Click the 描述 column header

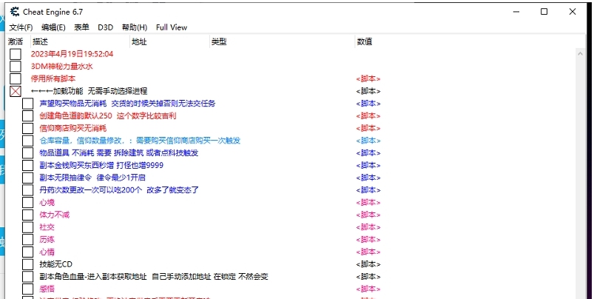40,41
